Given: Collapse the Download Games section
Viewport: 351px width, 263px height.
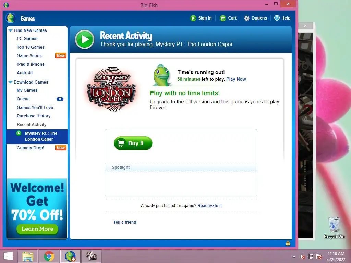Looking at the screenshot, I should (x=11, y=82).
